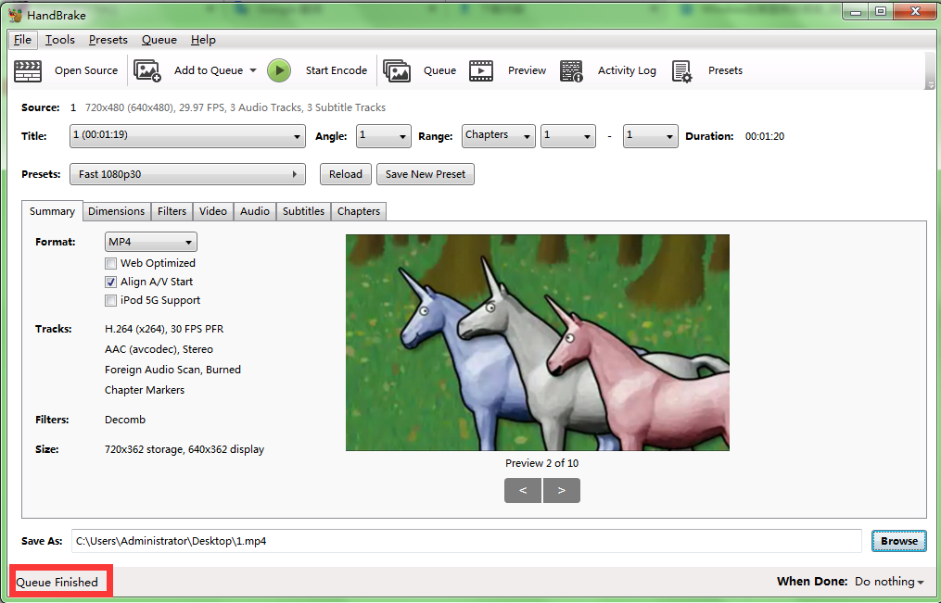Expand the Presets selector showing Fast 1080p30
Image resolution: width=941 pixels, height=603 pixels.
(187, 174)
